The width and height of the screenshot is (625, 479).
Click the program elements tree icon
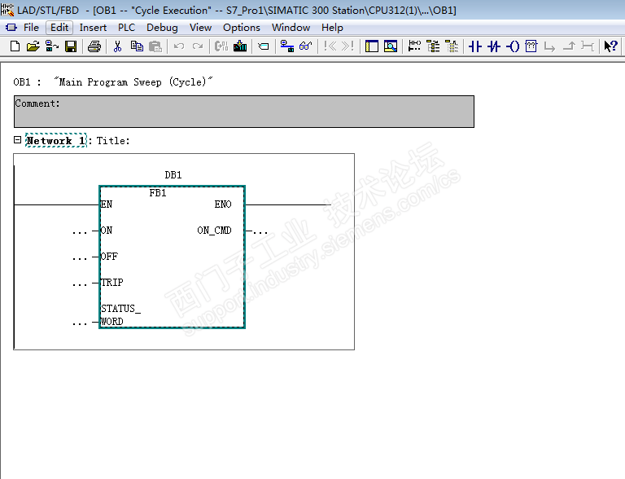pyautogui.click(x=433, y=46)
